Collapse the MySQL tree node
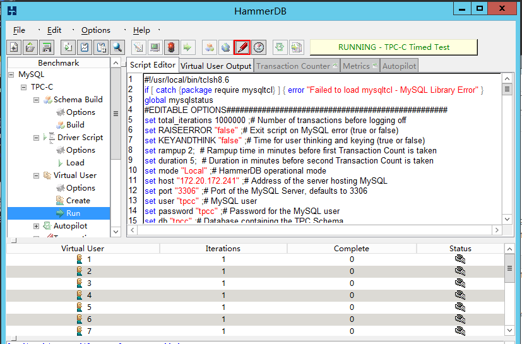The width and height of the screenshot is (522, 344). pos(12,74)
